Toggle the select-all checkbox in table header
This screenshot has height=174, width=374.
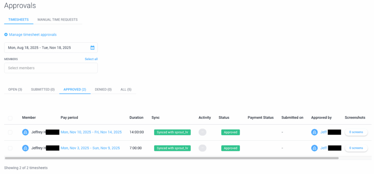[10, 118]
